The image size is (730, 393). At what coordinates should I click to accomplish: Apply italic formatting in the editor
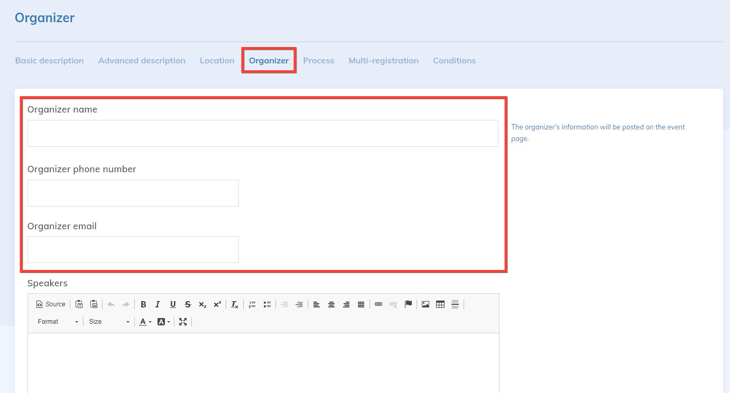pyautogui.click(x=158, y=304)
